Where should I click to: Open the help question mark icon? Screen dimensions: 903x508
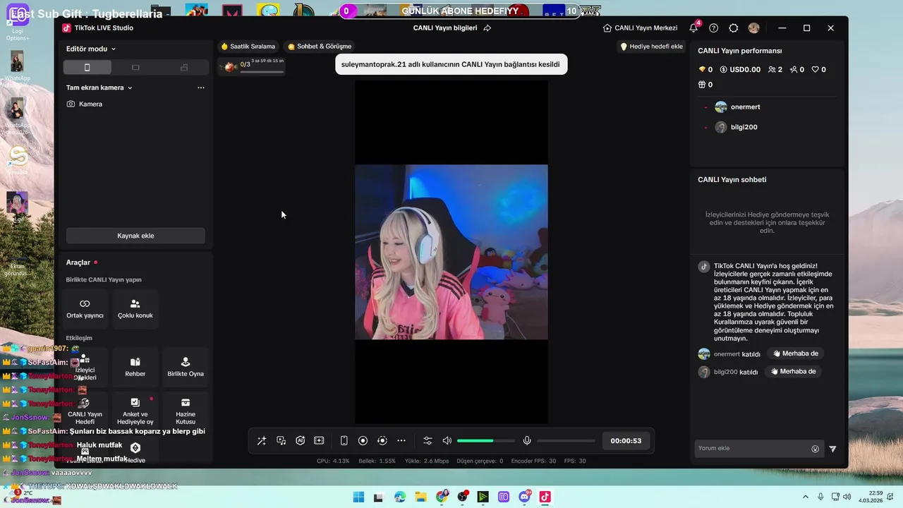click(714, 28)
